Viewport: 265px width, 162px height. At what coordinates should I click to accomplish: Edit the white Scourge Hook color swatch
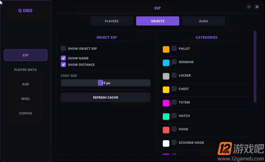click(166, 143)
